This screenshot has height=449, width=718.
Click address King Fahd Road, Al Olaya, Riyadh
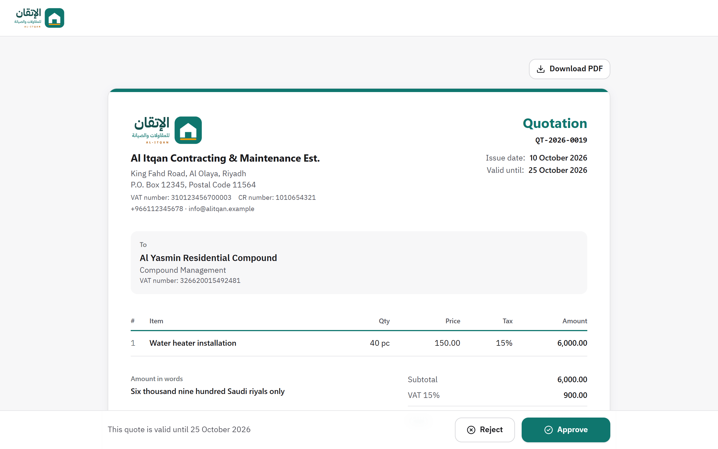[188, 174]
